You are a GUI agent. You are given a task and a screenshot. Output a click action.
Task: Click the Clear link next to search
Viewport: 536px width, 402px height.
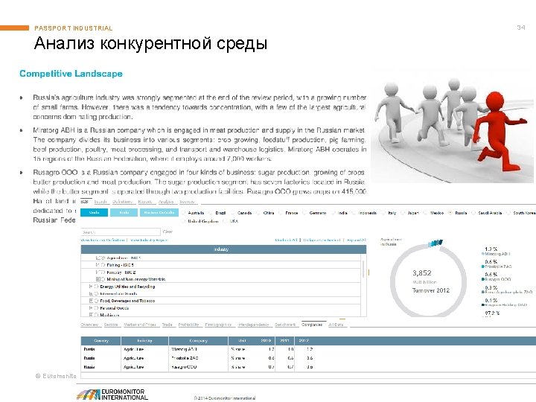(x=167, y=232)
